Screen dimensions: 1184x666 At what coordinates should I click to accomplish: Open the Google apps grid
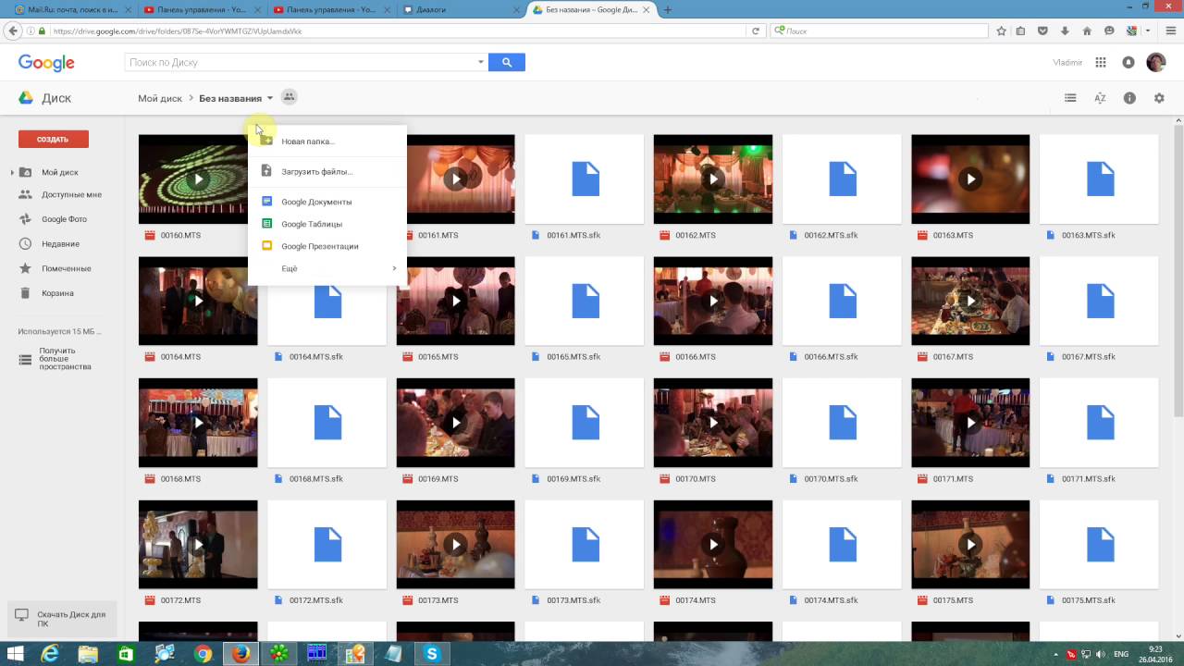[x=1100, y=62]
